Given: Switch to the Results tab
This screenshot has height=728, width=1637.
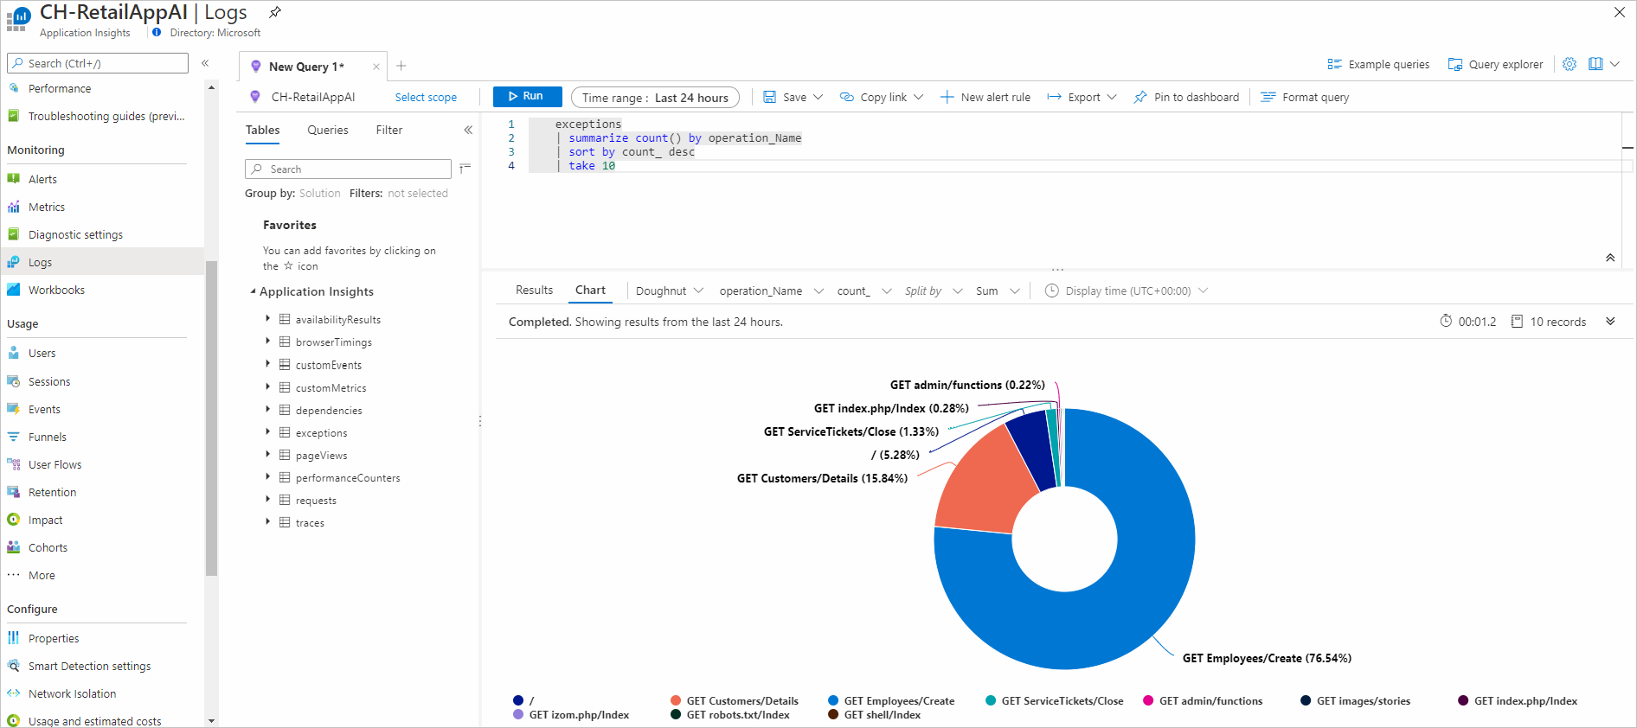Looking at the screenshot, I should tap(534, 291).
